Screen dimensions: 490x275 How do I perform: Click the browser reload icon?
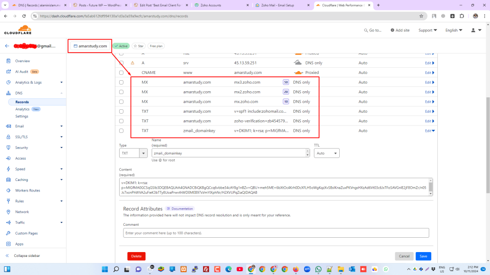coord(24,16)
